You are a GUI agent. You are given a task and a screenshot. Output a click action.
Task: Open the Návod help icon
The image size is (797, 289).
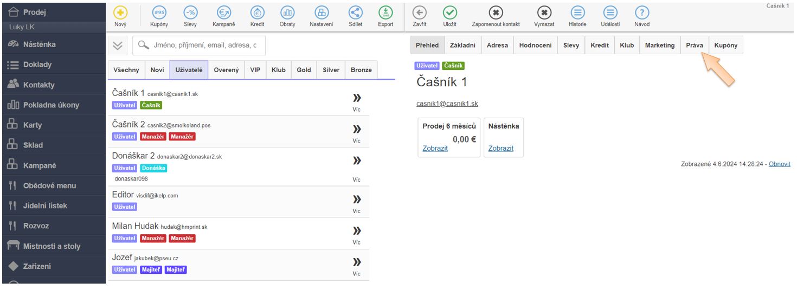[x=642, y=13]
